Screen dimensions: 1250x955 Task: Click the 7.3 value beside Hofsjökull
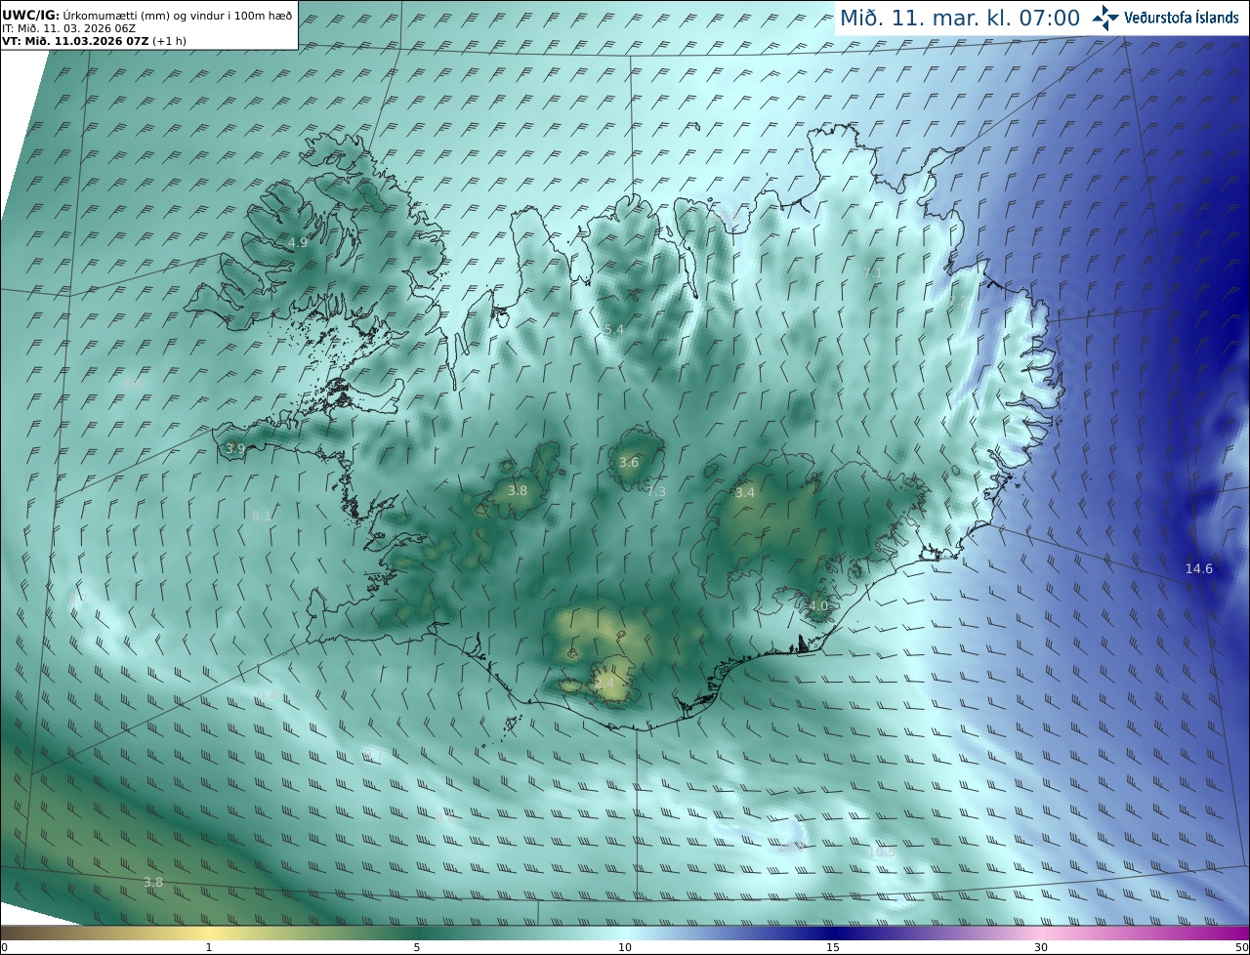(656, 491)
